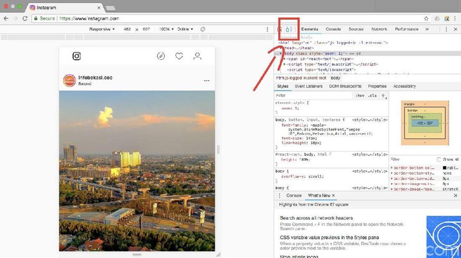Open device toolbar more options menu
Image resolution: width=461 pixels, height=258 pixels.
[267, 30]
